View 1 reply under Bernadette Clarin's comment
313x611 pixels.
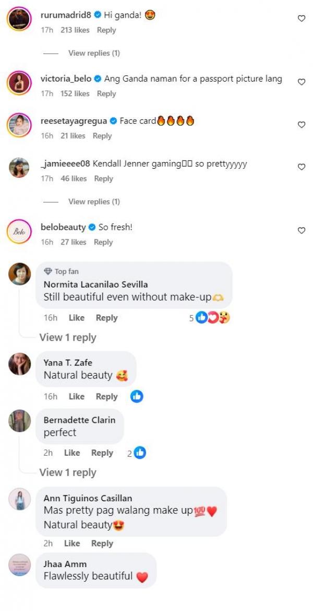pos(68,472)
